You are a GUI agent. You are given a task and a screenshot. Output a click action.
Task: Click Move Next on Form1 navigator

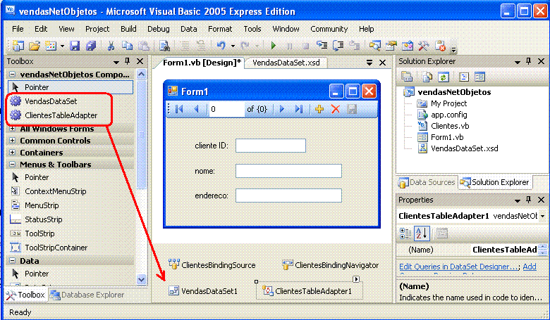[282, 109]
